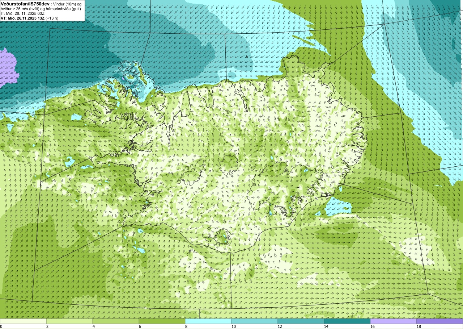Click the light green 2–4 m/s legend swatch
The width and height of the screenshot is (463, 329).
tap(69, 321)
